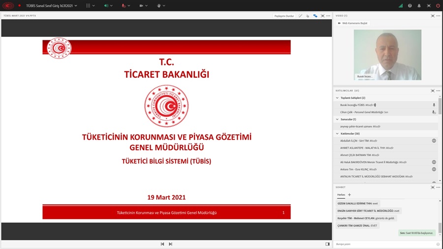This screenshot has width=443, height=249.
Task: Add new chat tab with plus icon
Action: (x=349, y=195)
